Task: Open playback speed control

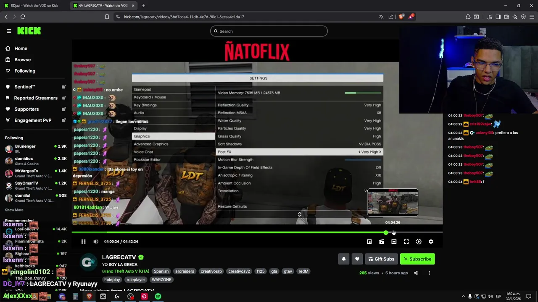Action: [x=419, y=242]
